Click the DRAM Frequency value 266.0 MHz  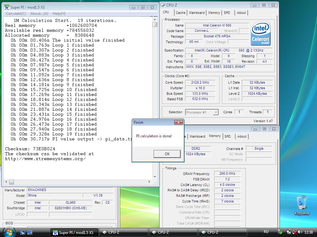click(x=227, y=173)
